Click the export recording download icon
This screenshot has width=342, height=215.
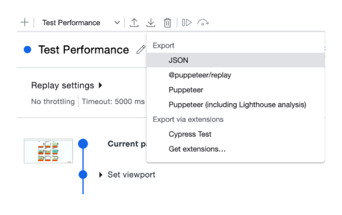pos(151,23)
